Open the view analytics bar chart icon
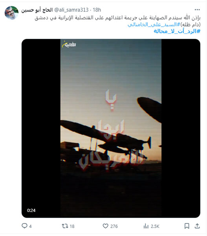The width and height of the screenshot is (207, 236). tap(146, 226)
